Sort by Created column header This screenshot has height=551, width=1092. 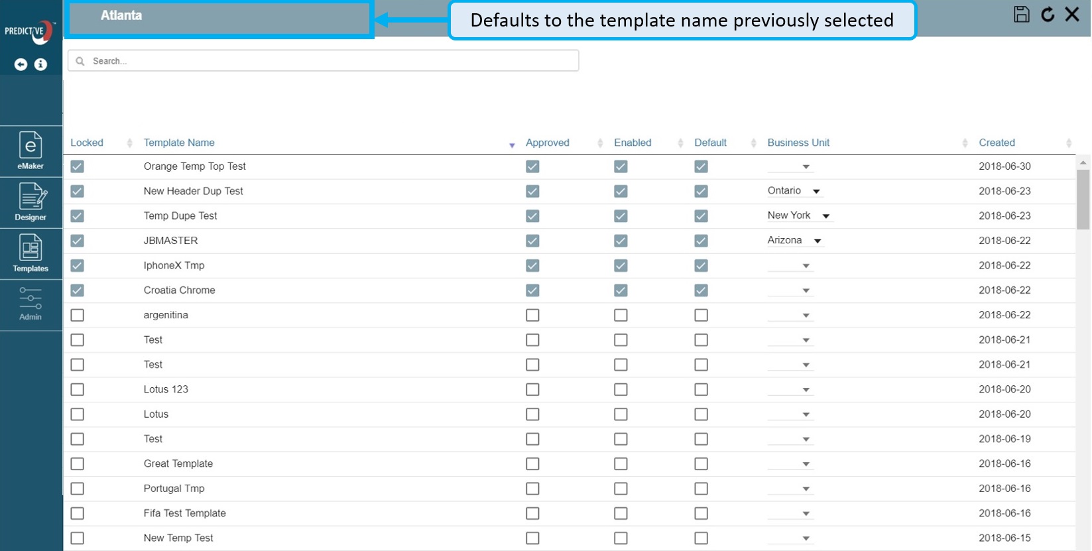point(997,143)
